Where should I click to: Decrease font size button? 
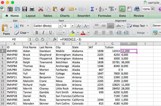coord(86,26)
